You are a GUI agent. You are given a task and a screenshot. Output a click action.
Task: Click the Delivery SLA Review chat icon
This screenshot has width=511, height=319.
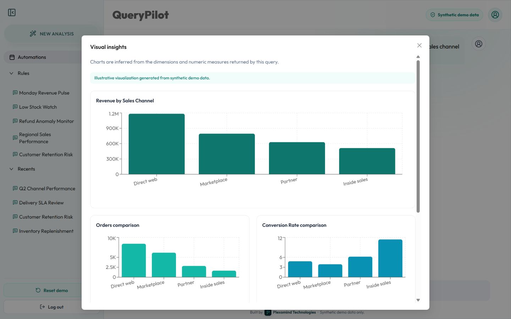(x=15, y=202)
